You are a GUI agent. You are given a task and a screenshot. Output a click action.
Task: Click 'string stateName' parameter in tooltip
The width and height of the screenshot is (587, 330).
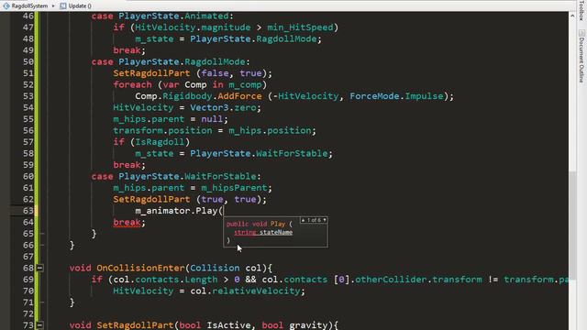coord(263,232)
